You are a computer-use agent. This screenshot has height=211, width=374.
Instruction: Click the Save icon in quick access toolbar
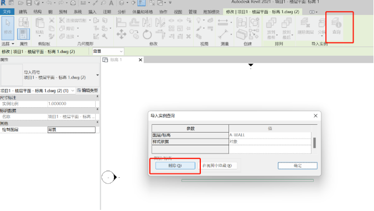(x=29, y=3)
